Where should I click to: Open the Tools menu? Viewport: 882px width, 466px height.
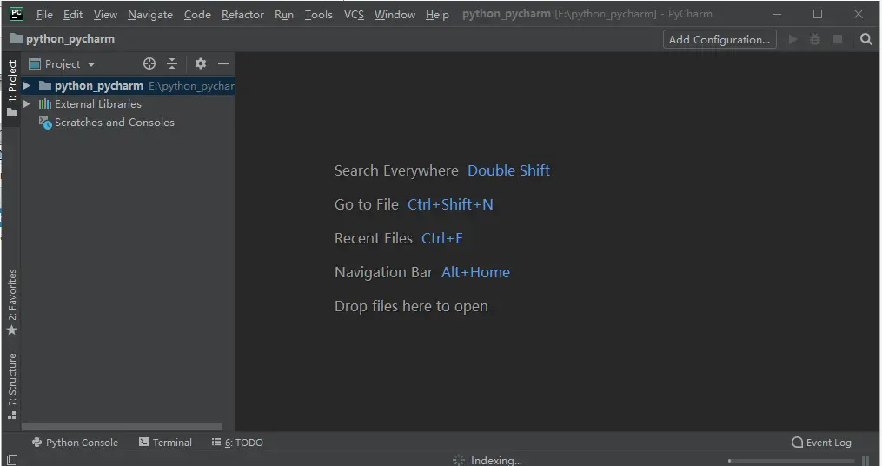318,15
